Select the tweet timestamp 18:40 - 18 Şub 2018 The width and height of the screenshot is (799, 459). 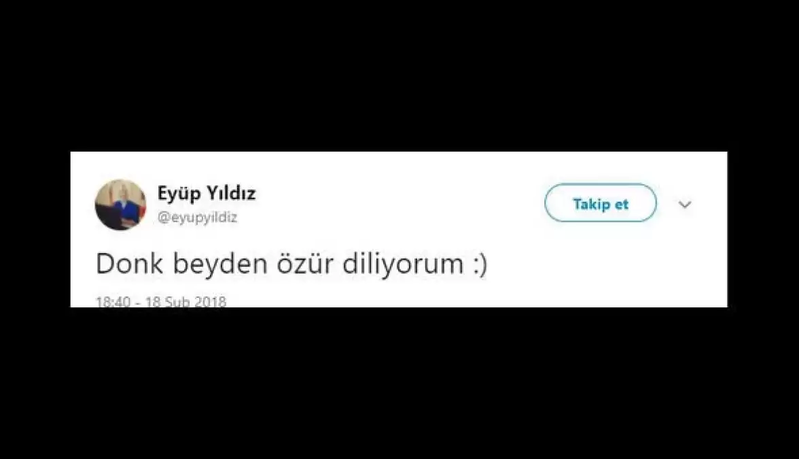(x=161, y=301)
